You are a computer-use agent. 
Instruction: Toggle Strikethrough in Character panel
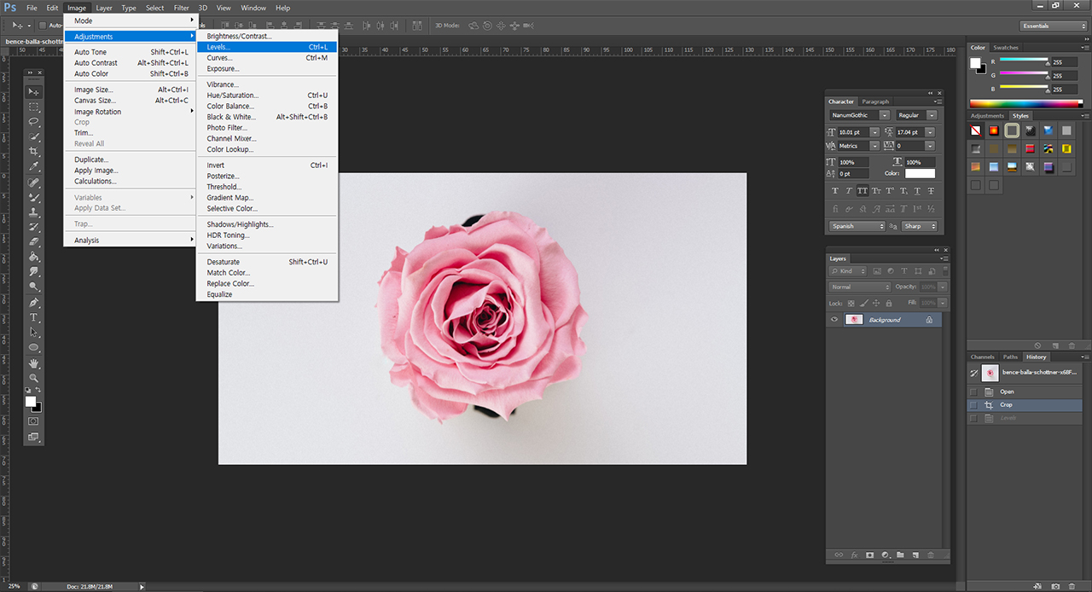click(931, 191)
